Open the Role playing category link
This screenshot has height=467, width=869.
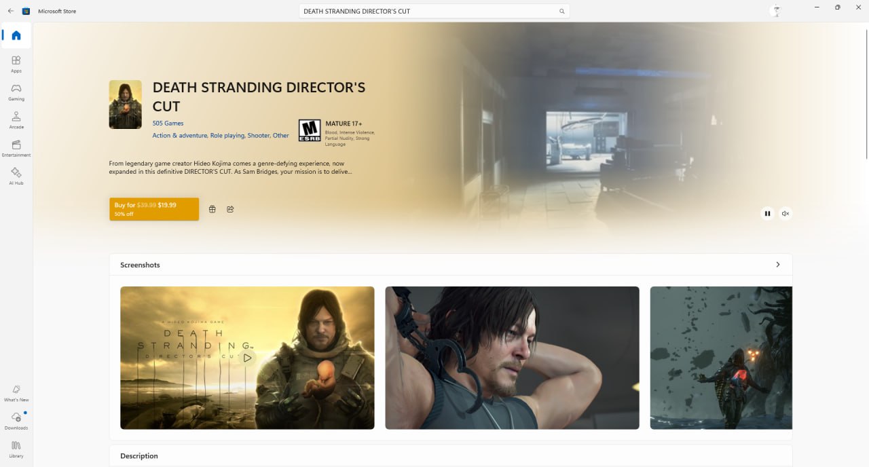(227, 136)
